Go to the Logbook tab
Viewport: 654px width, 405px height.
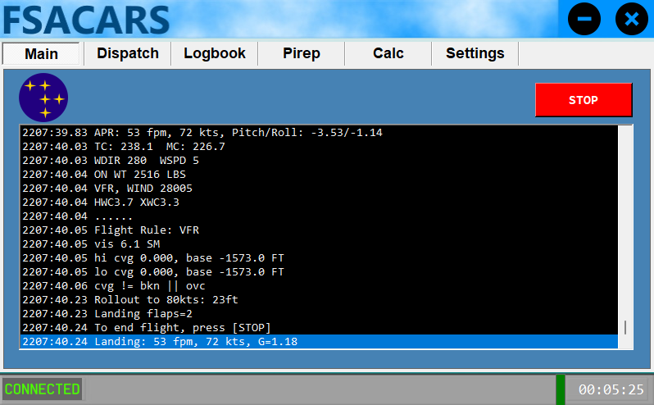coord(215,54)
